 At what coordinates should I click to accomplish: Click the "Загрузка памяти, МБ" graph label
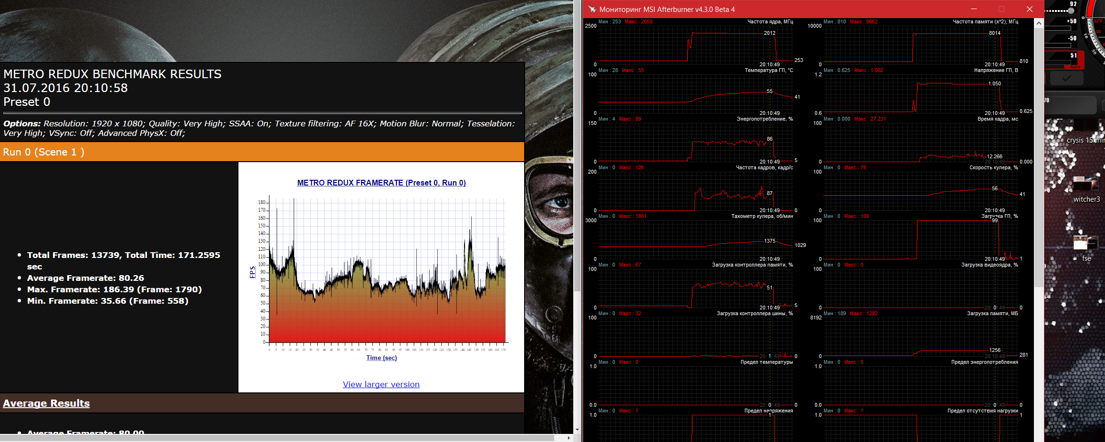click(x=992, y=313)
